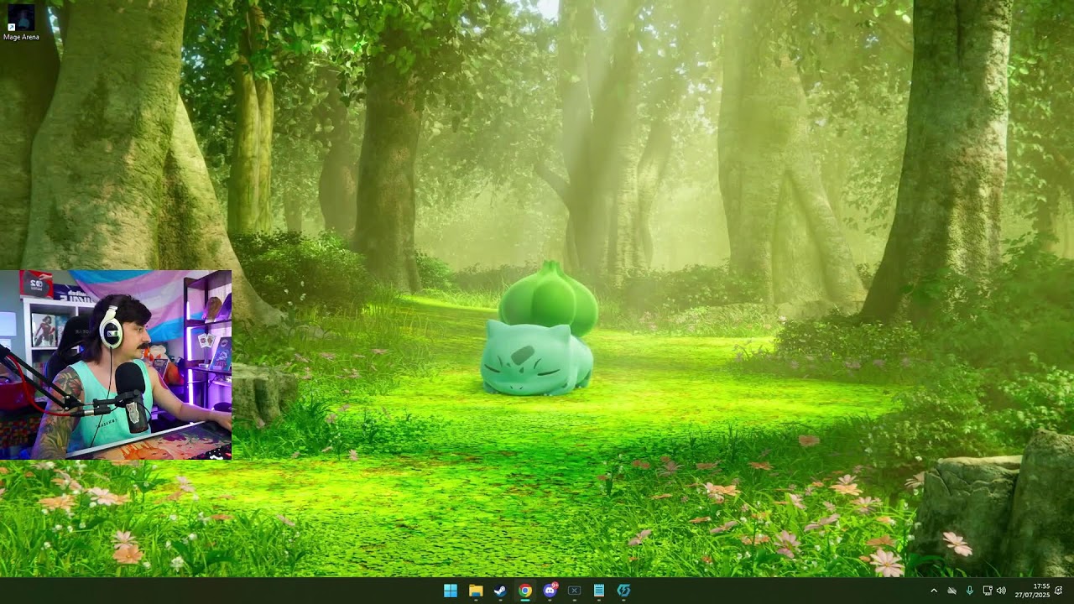The image size is (1074, 604).
Task: Switch to Google Chrome in the taskbar
Action: point(525,591)
